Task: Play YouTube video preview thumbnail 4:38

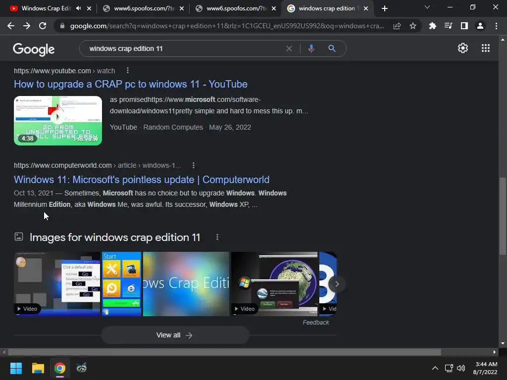Action: tap(58, 121)
